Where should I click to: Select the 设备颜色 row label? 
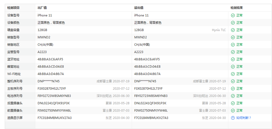point(13,23)
